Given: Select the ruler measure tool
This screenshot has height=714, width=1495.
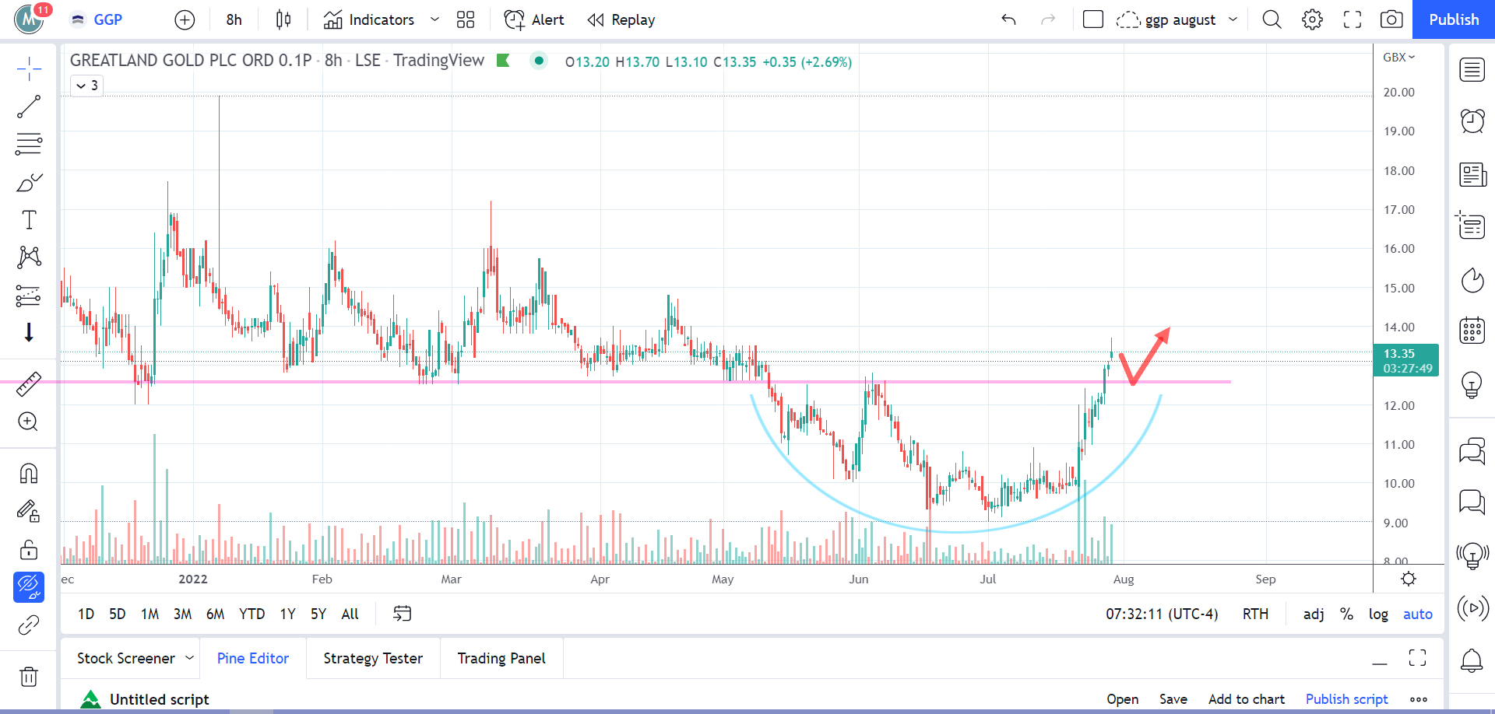Looking at the screenshot, I should [29, 384].
